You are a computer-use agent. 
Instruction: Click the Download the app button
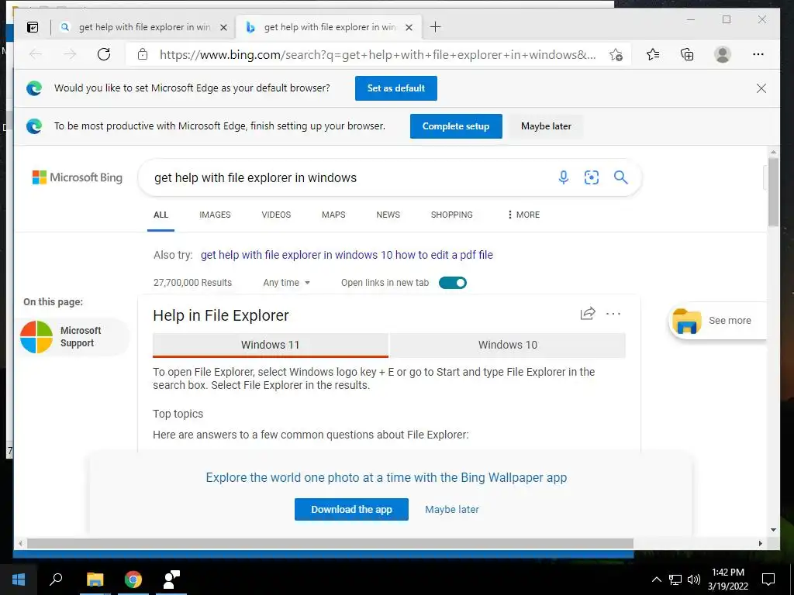pos(351,510)
